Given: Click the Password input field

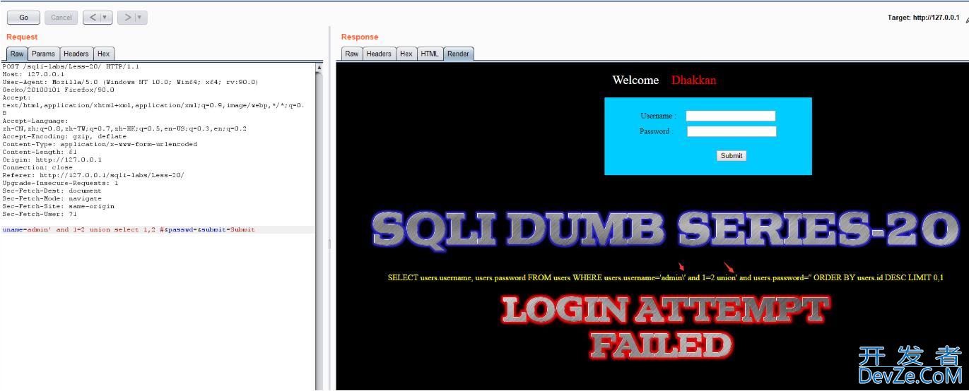Looking at the screenshot, I should [x=732, y=131].
